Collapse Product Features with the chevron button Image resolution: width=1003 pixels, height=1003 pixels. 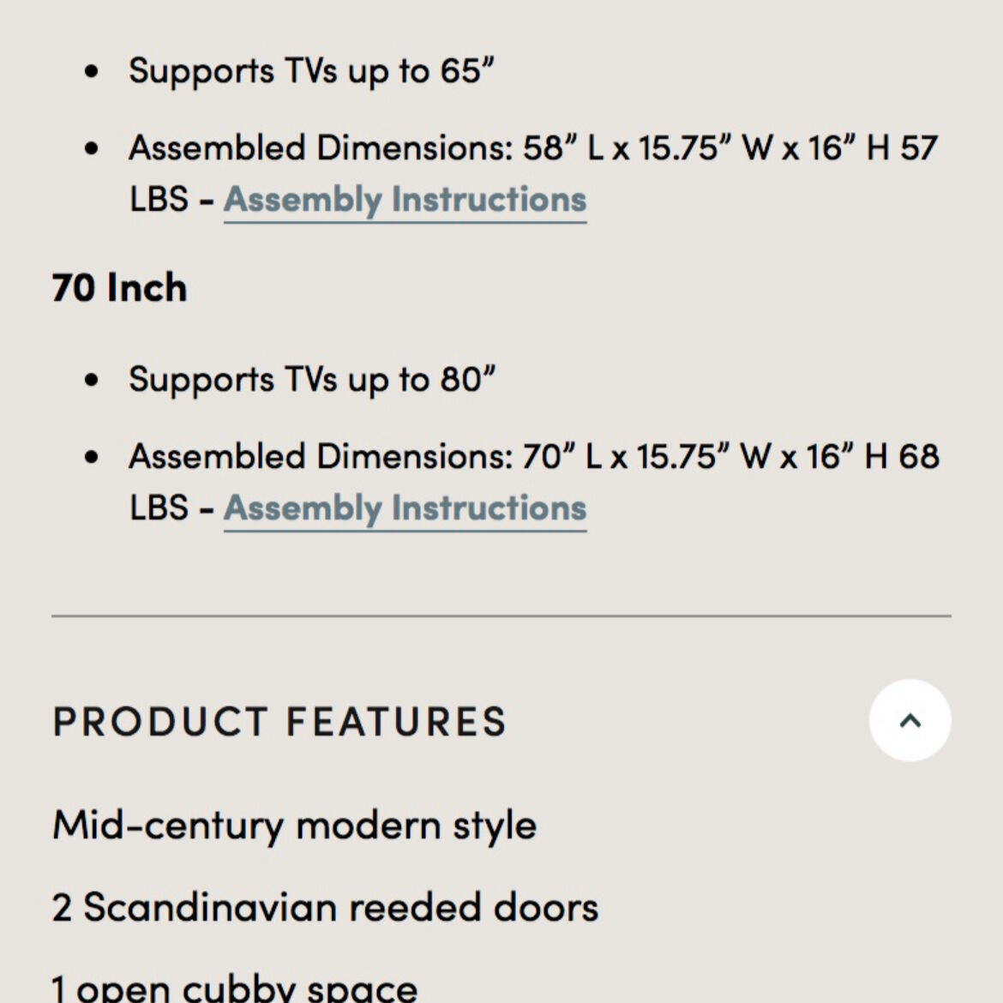(x=910, y=720)
